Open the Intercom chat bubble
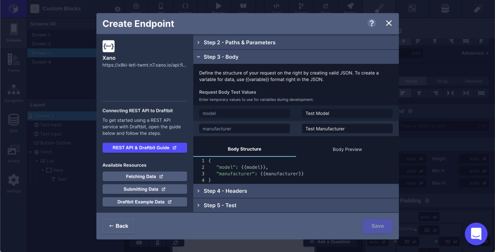Viewport: 495px width, 252px height. click(476, 234)
